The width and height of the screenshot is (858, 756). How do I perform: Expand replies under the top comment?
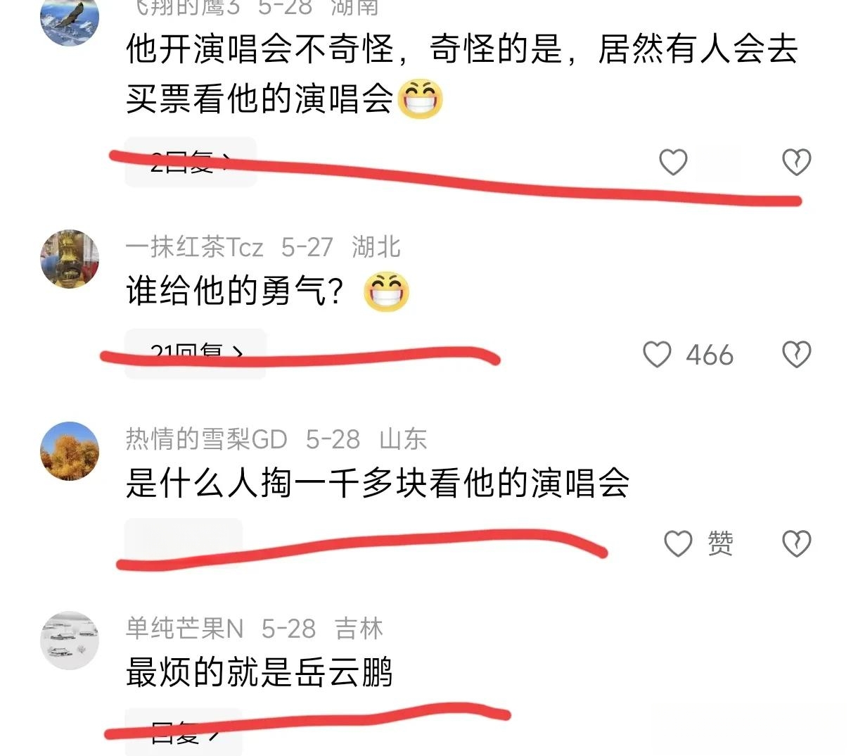191,162
